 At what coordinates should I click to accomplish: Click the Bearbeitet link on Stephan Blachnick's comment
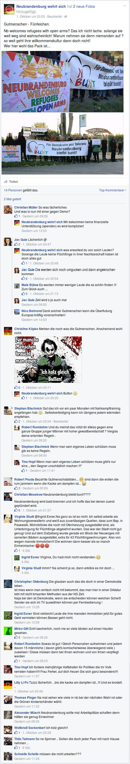61,421
